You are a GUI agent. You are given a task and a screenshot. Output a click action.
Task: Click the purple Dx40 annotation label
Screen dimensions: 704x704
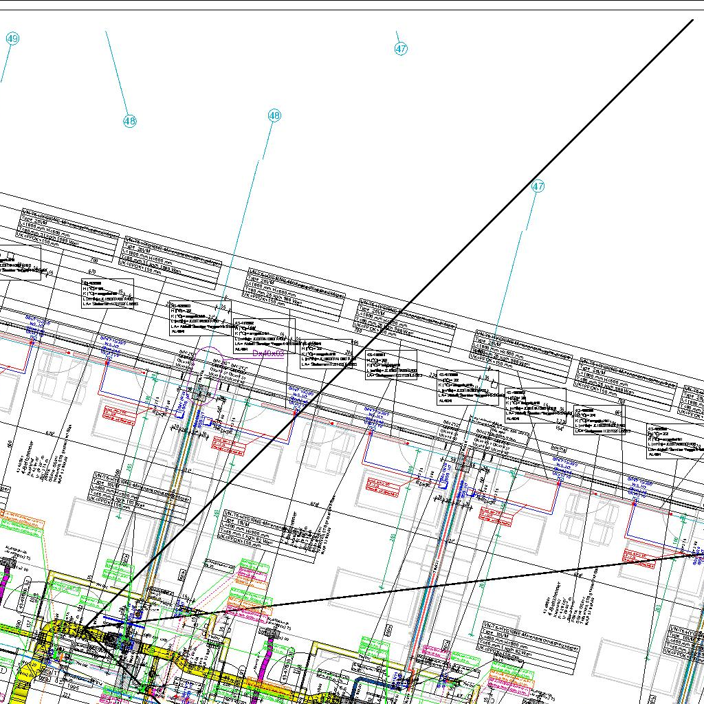(x=267, y=353)
